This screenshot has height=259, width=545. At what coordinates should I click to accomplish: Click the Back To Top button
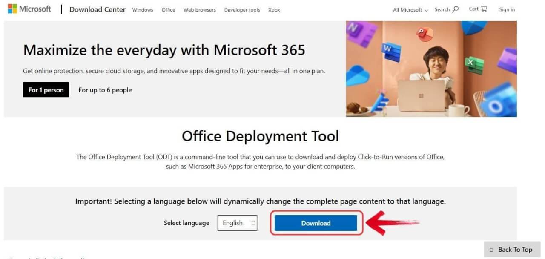[x=512, y=249]
